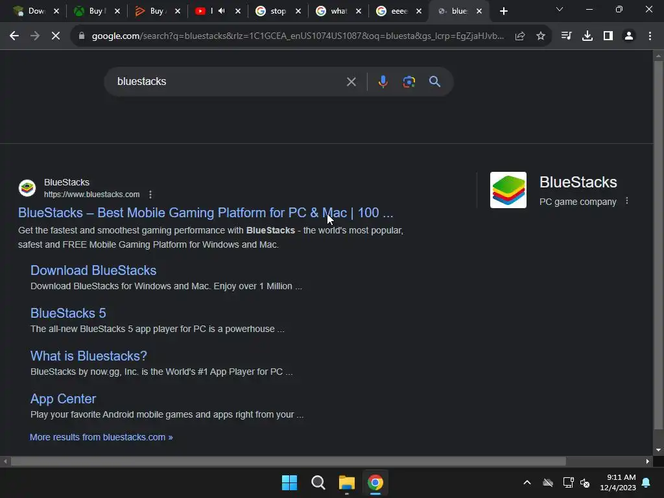Toggle the Chrome side panel
664x498 pixels.
(x=608, y=36)
